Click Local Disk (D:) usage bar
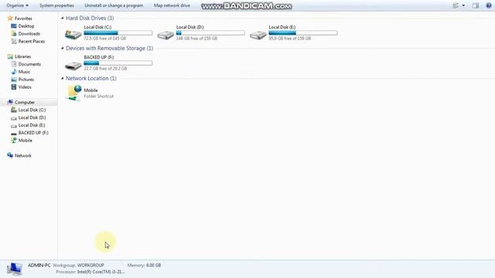 (210, 32)
